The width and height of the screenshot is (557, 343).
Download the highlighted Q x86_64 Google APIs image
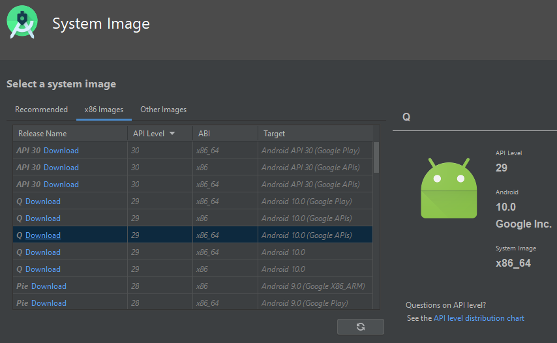pos(43,235)
